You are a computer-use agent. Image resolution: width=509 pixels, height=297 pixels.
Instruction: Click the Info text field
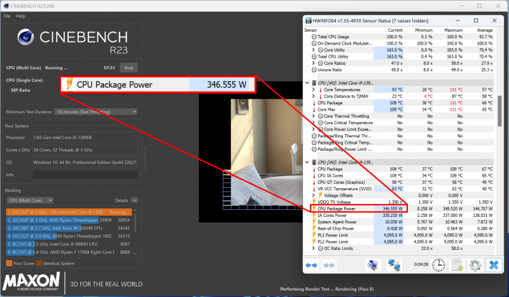point(85,174)
